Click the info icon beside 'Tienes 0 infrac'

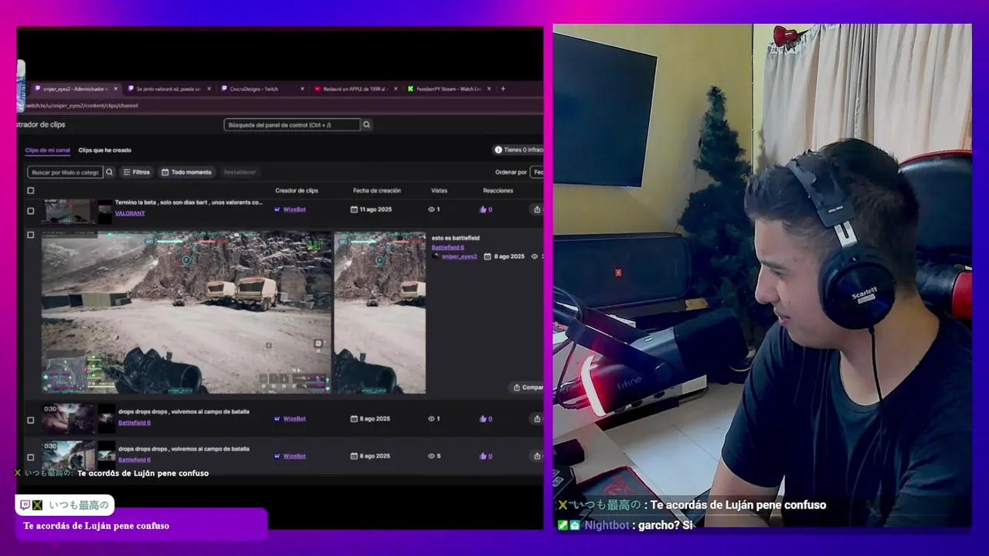click(x=498, y=150)
